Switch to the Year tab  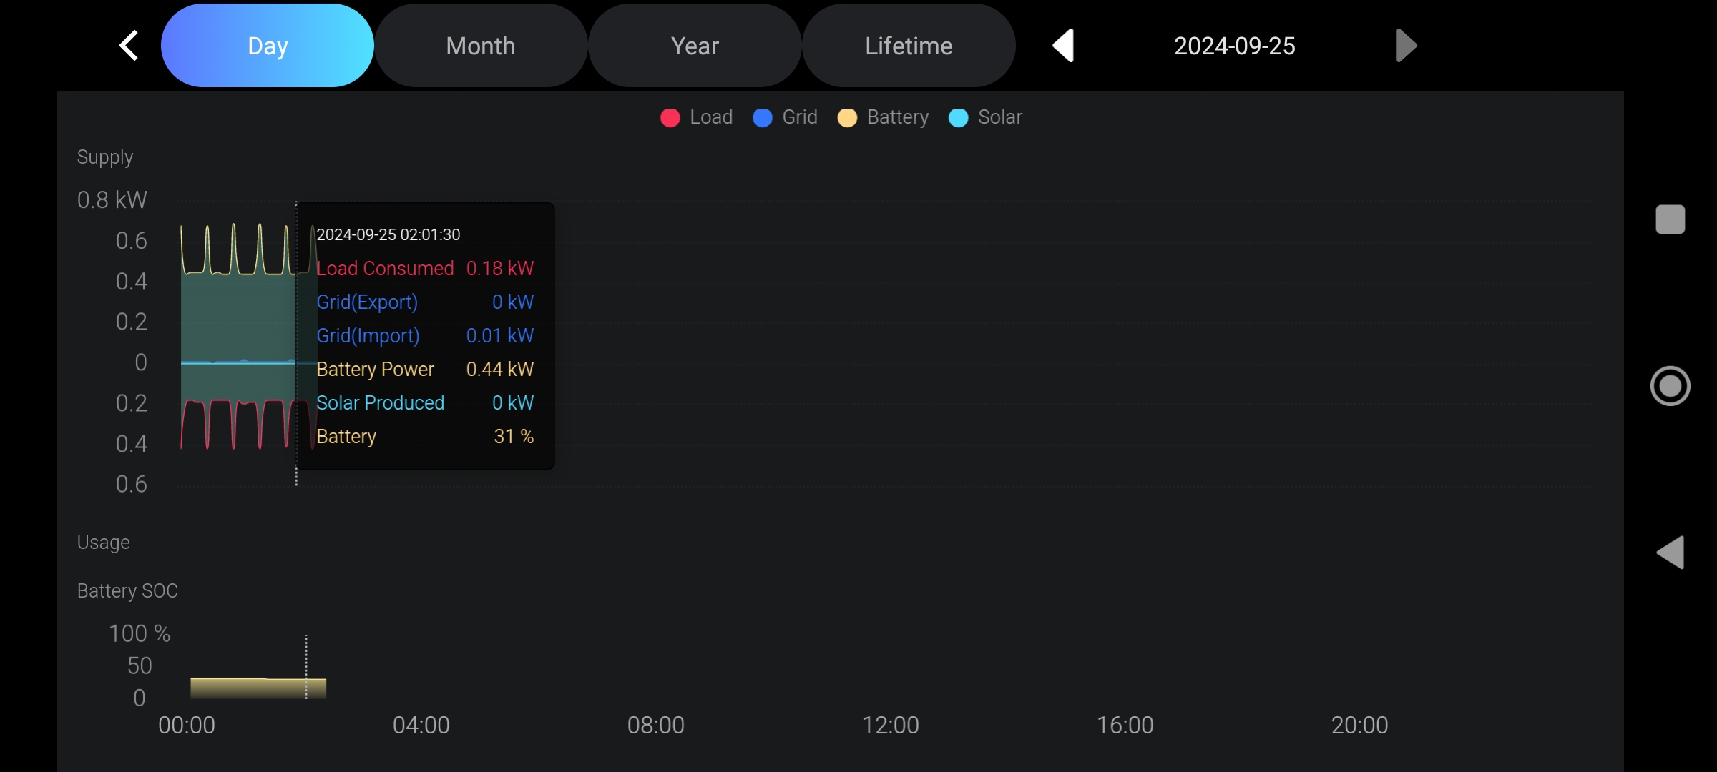(x=694, y=46)
